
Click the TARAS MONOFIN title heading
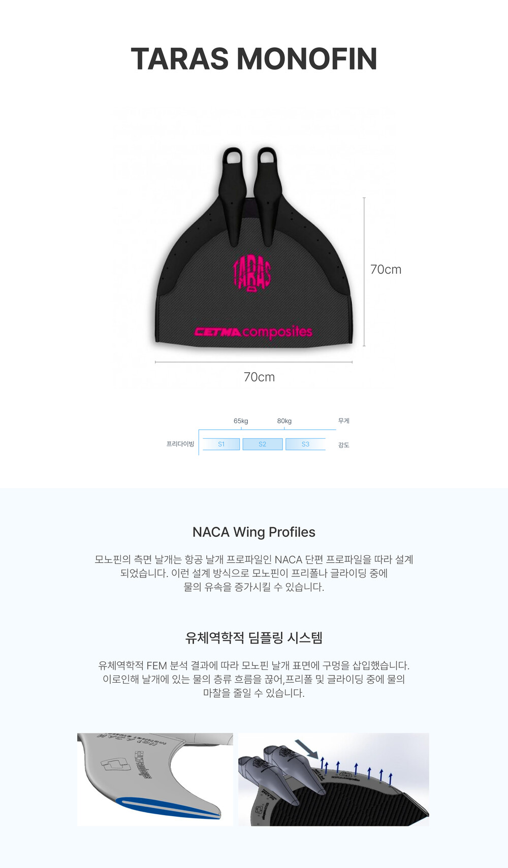tap(254, 59)
